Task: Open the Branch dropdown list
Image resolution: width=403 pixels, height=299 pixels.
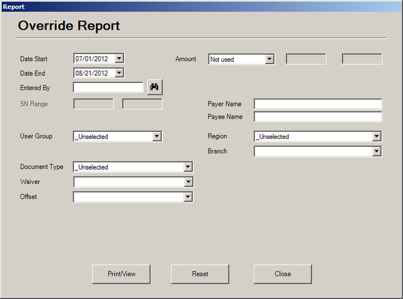Action: tap(377, 151)
